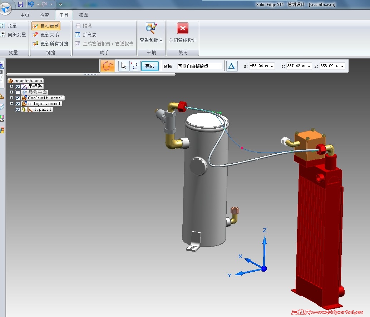Expand the 坐标系 tree node
The height and width of the screenshot is (317, 370).
[11, 86]
